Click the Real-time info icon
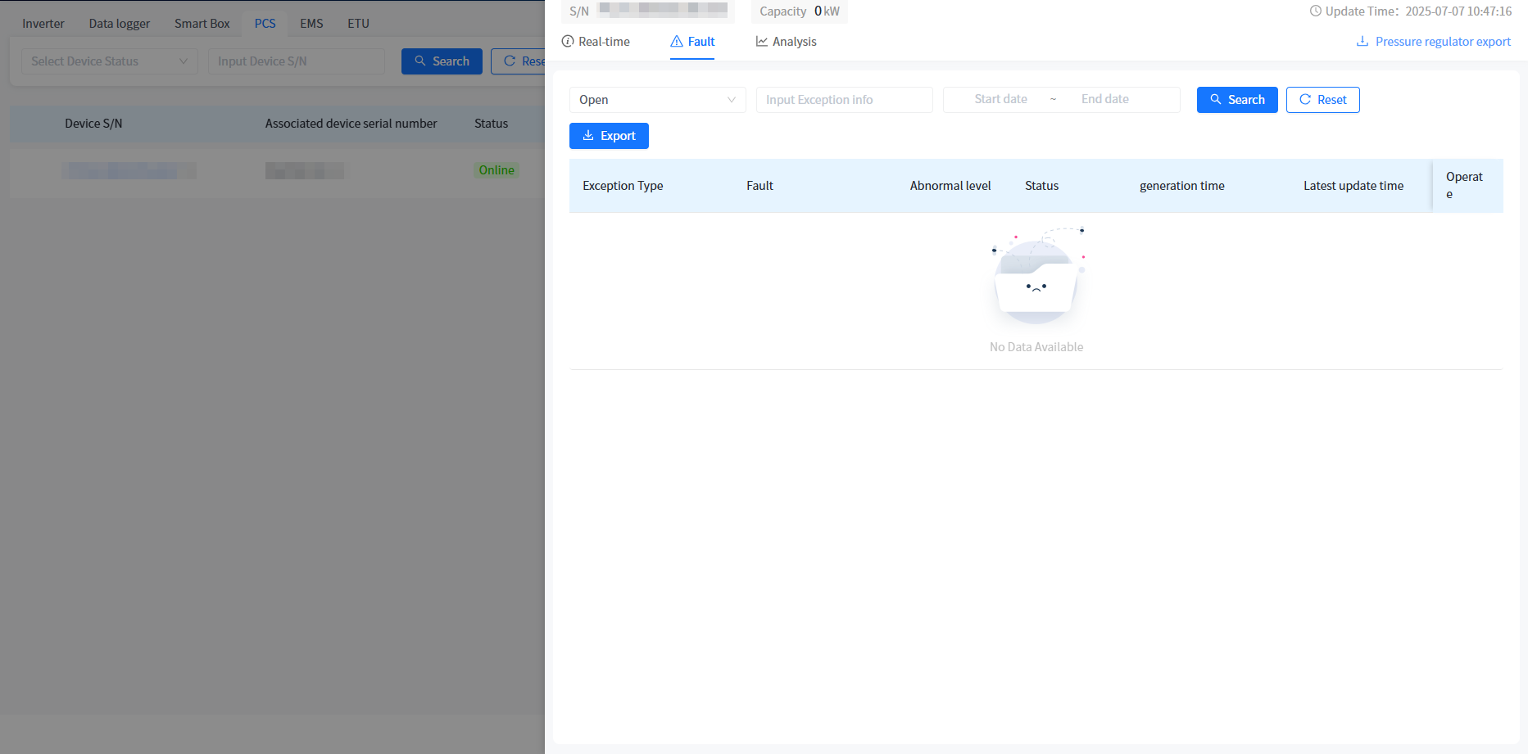Image resolution: width=1528 pixels, height=754 pixels. (568, 42)
